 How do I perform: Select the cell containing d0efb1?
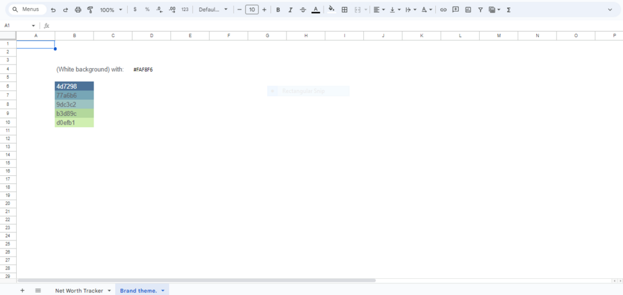(x=74, y=123)
